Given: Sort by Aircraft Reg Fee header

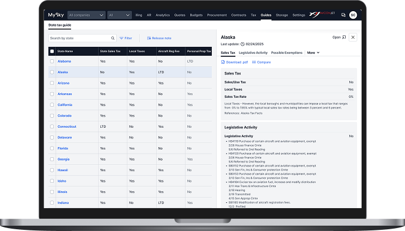Looking at the screenshot, I should [x=169, y=52].
